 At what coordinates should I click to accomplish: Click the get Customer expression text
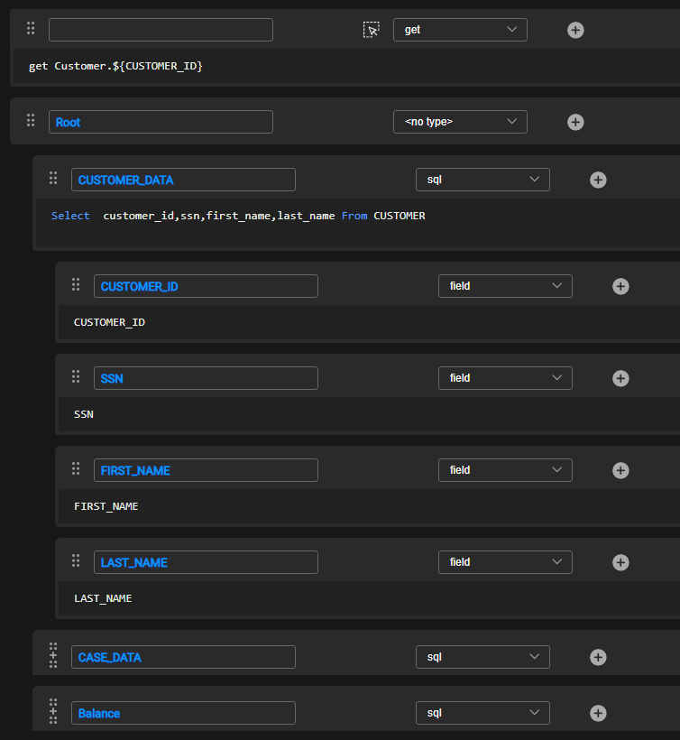(x=115, y=66)
